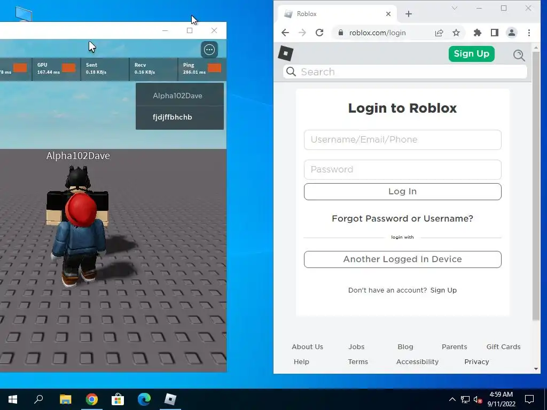Click the Alpha102Dave name tag above avatar
The image size is (547, 410).
[x=78, y=155]
